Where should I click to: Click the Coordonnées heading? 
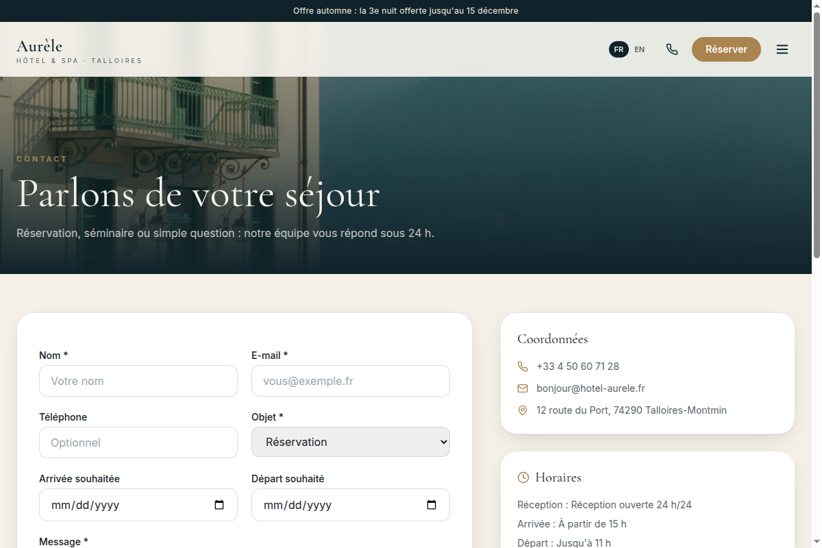(553, 339)
